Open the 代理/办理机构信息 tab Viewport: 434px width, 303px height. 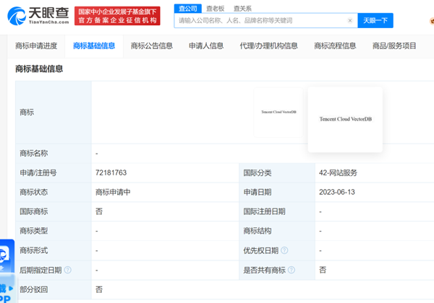tap(268, 46)
